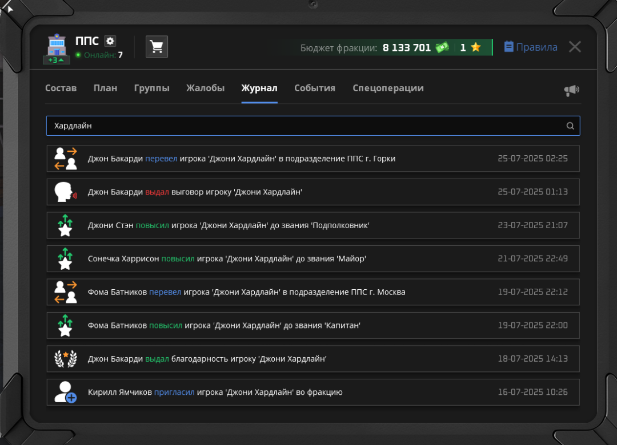Open the faction shop cart
The height and width of the screenshot is (445, 617).
coord(157,47)
